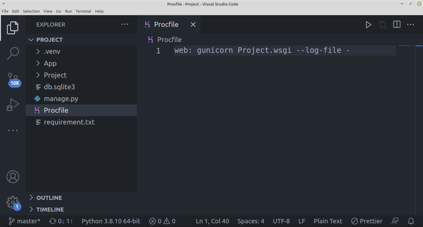
Task: Select the Procfile editor tab
Action: [x=169, y=24]
